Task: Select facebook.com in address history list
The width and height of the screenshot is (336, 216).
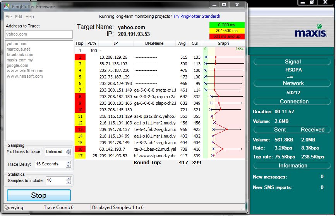Action: click(x=20, y=54)
